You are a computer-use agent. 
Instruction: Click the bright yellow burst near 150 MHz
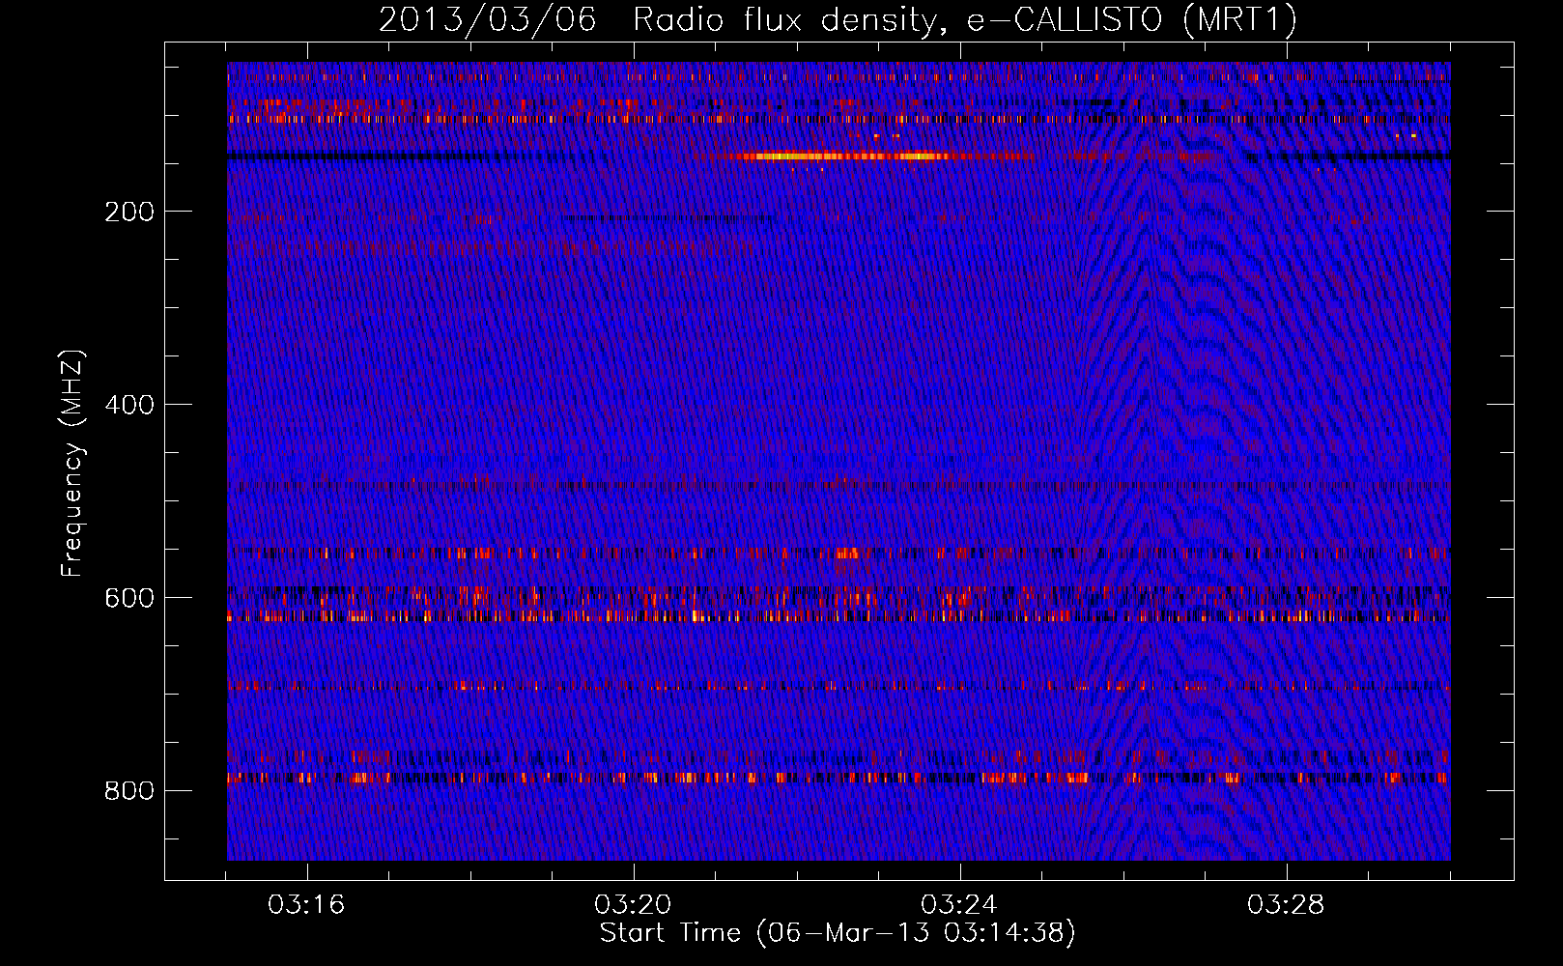tap(845, 156)
